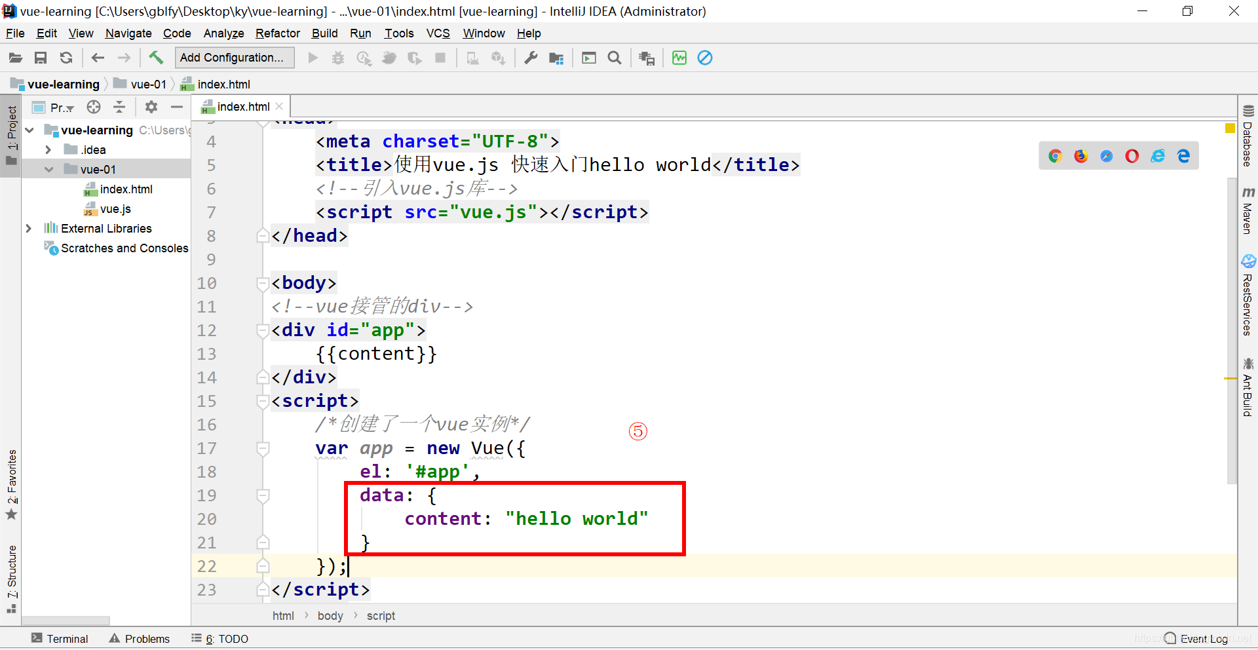Click the Project panel horizontal scrollbar
1258x650 pixels.
click(66, 621)
